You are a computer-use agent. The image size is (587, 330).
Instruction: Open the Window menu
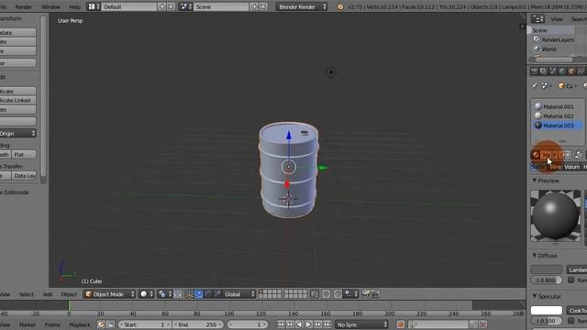[50, 6]
